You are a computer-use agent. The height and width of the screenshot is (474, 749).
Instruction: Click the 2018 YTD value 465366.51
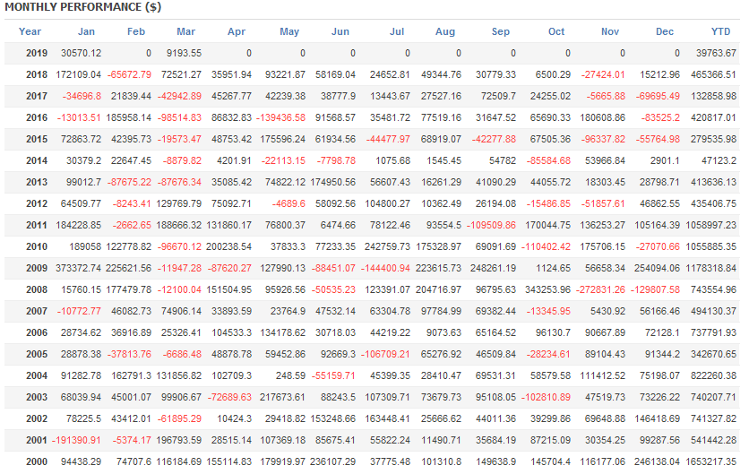[714, 74]
